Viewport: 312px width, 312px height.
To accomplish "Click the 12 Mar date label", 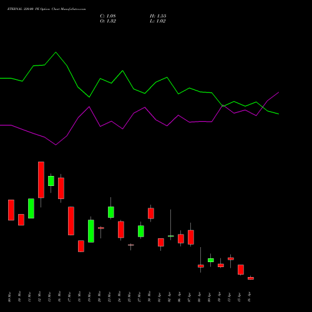I will click(x=39, y=297).
